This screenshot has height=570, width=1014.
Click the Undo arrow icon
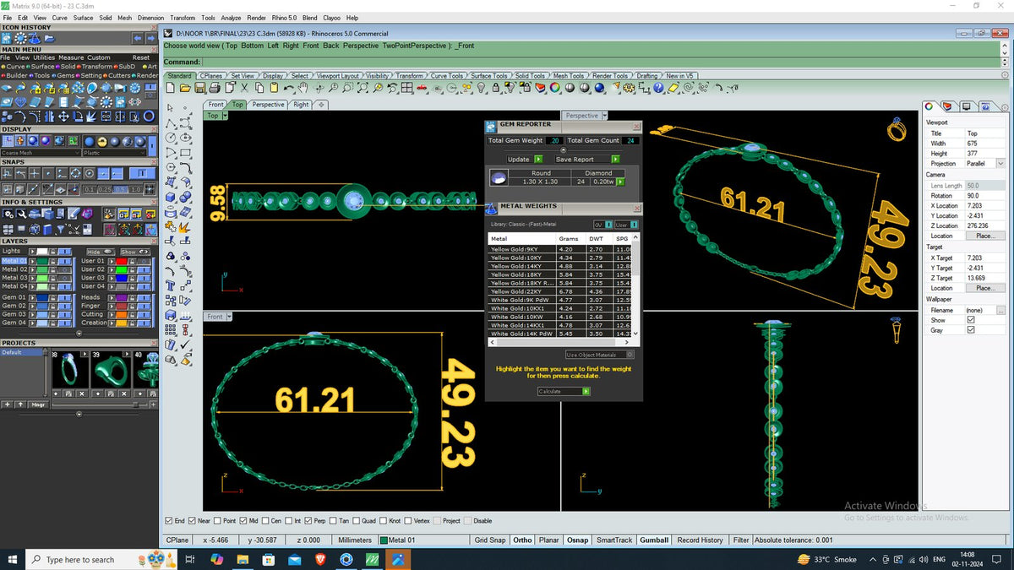[288, 87]
